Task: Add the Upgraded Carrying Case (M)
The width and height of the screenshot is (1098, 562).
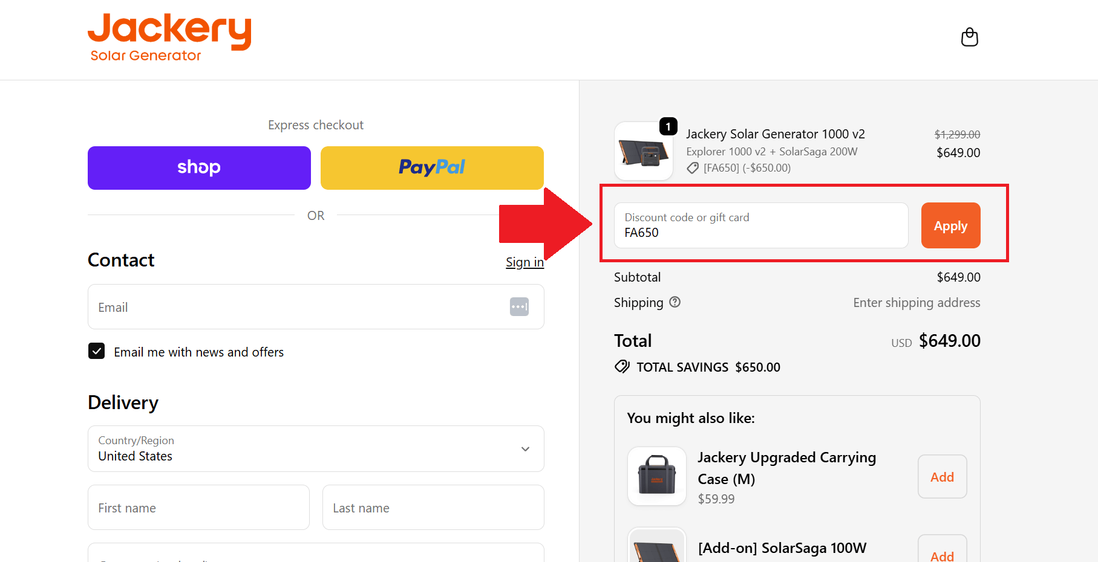Action: coord(942,477)
